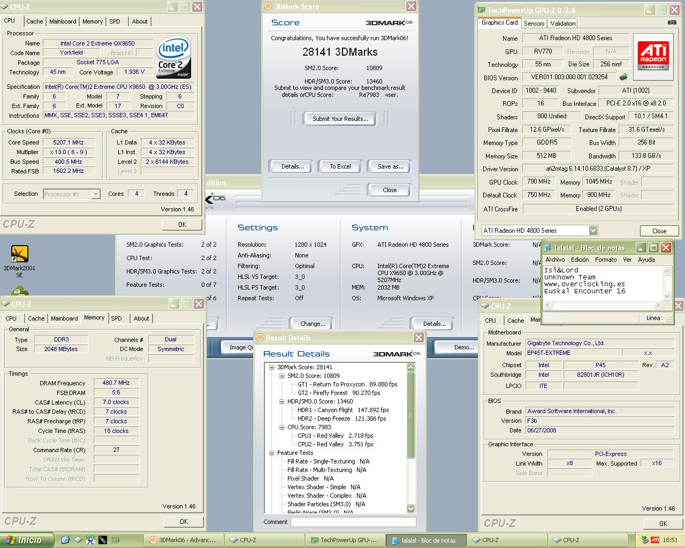Click To Excel button in 3DMark Score
Image resolution: width=685 pixels, height=548 pixels.
[340, 166]
